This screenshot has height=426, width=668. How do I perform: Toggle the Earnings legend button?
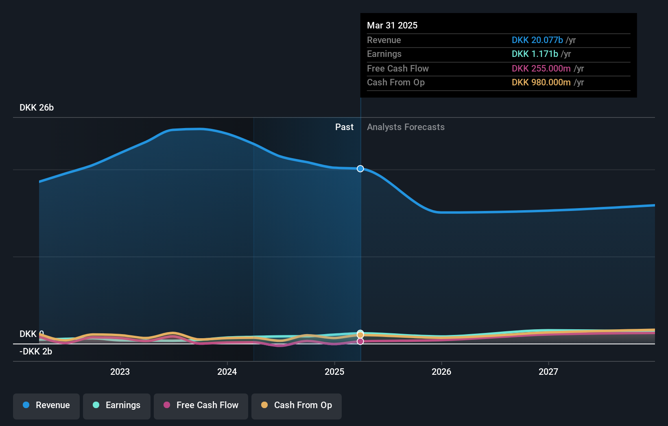[x=117, y=406]
